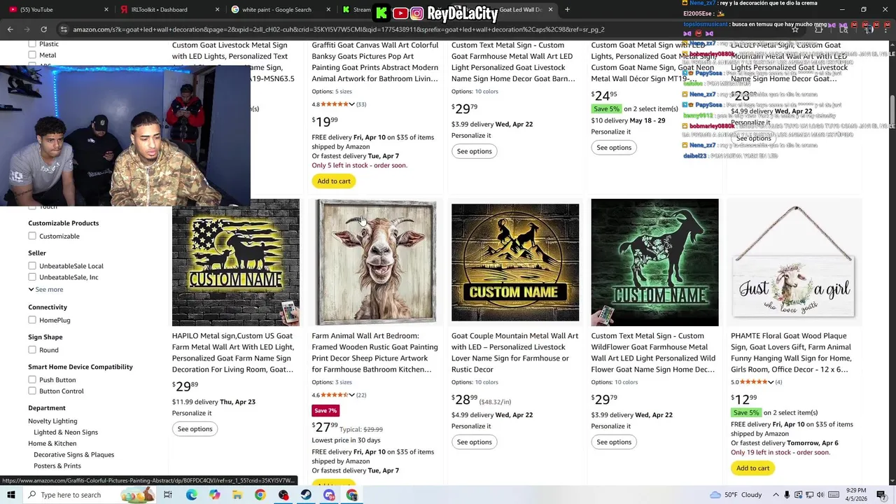Tick the Button Control compatibility checkbox
Viewport: 896px width, 504px height.
32,391
